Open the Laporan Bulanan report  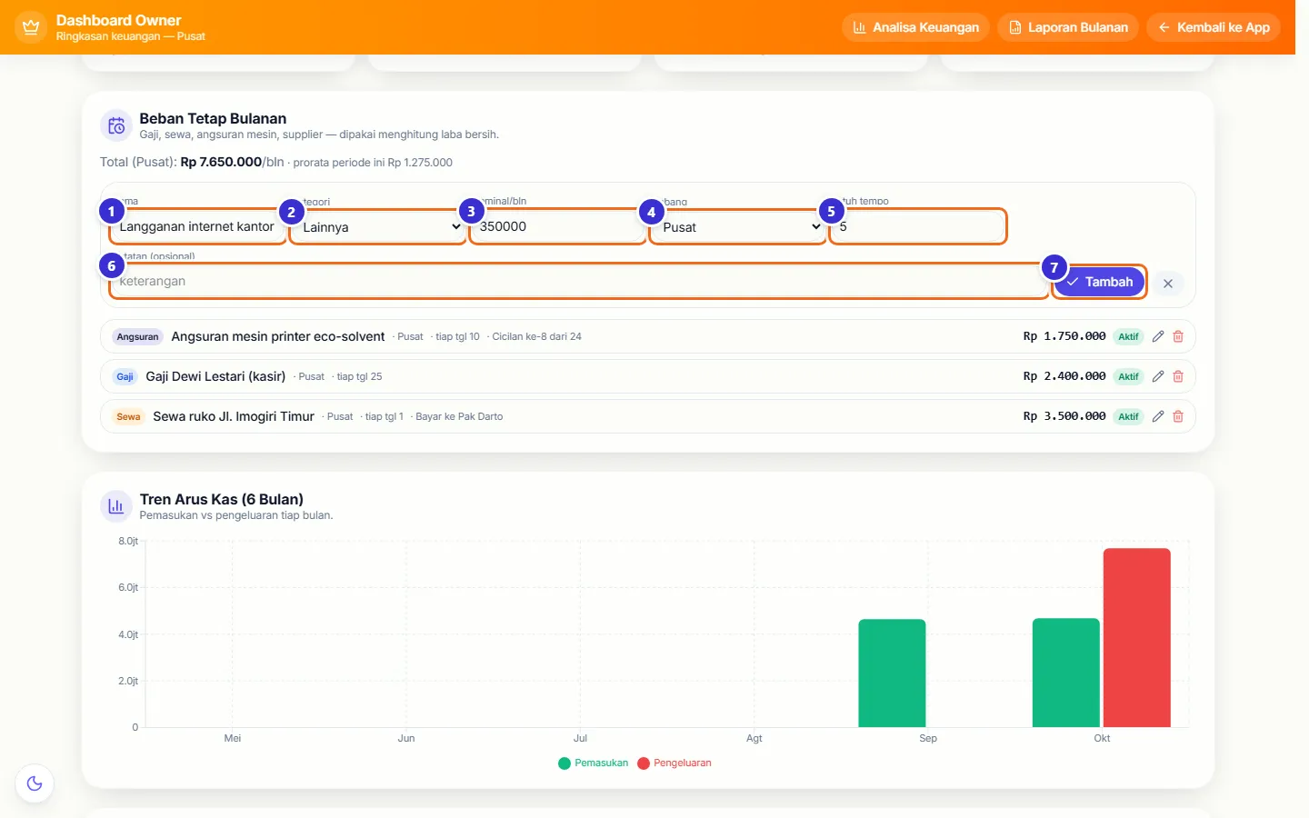coord(1068,27)
